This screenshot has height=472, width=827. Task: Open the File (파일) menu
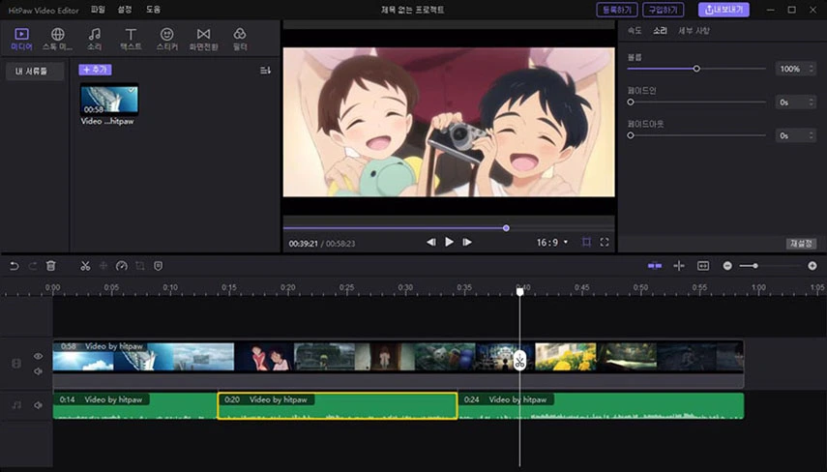coord(98,10)
